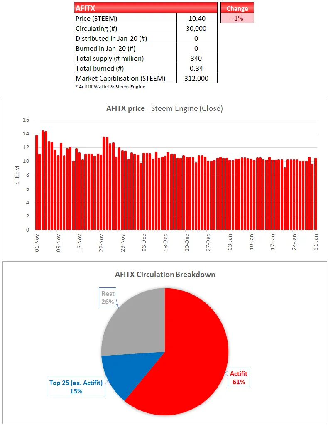Click the 340 total supply value
The image size is (328, 432).
[x=196, y=59]
